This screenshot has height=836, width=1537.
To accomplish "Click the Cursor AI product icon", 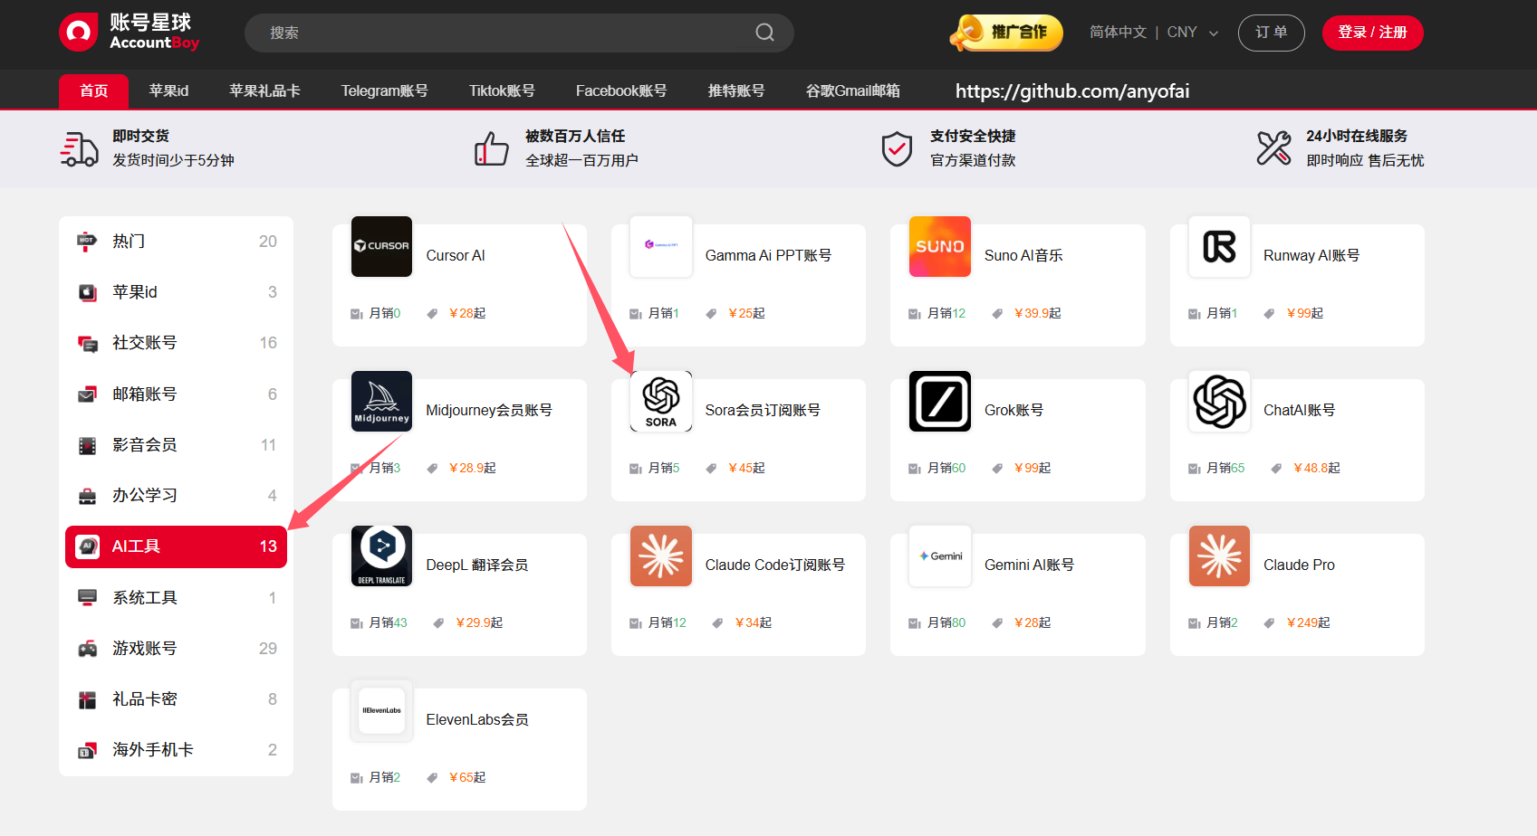I will (x=380, y=246).
